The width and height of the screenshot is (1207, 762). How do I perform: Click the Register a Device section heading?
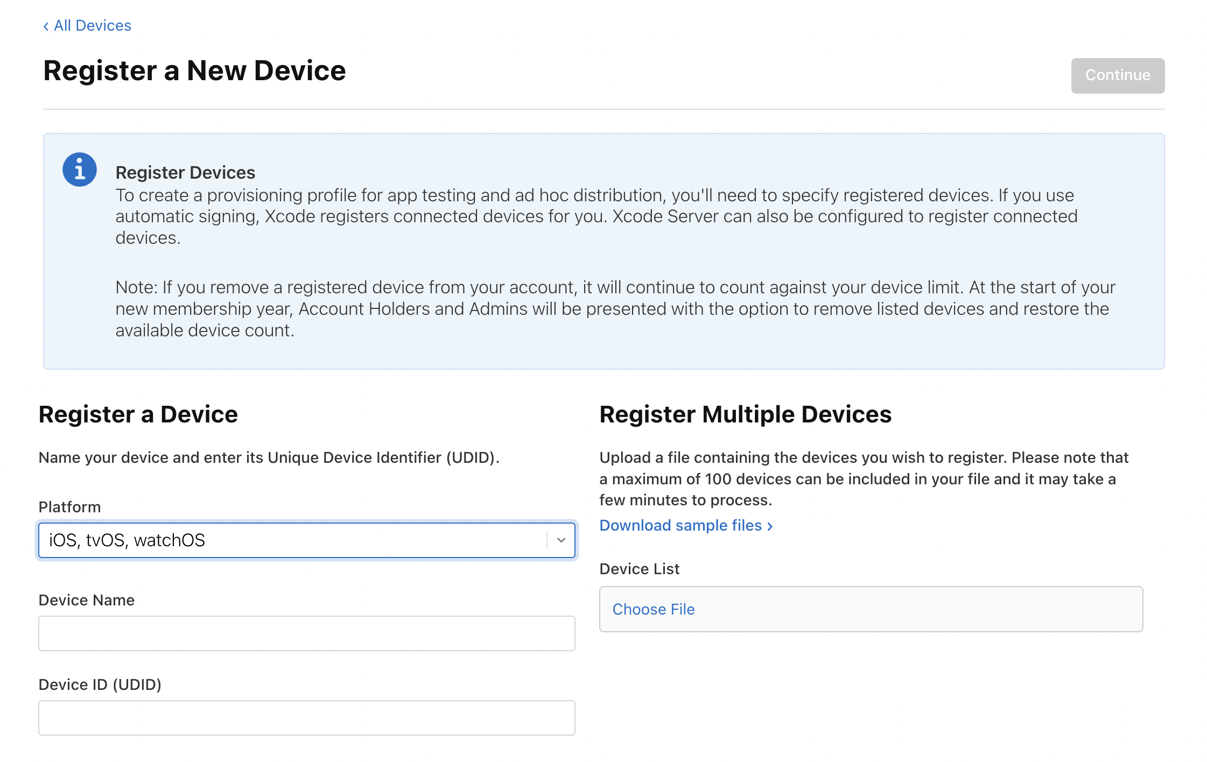pyautogui.click(x=138, y=414)
